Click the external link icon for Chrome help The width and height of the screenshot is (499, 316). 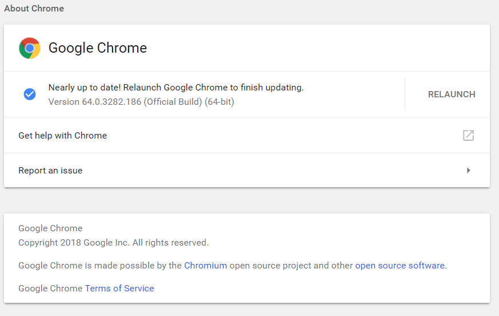pos(468,136)
